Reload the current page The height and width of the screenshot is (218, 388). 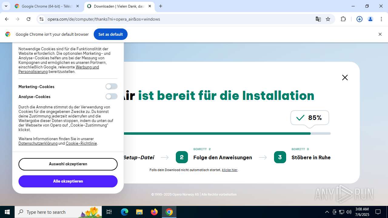click(28, 19)
